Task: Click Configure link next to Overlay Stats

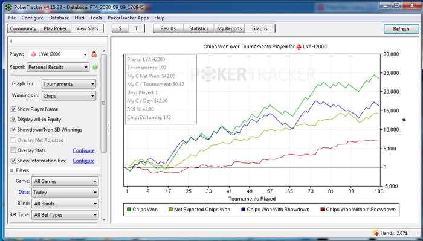Action: click(x=83, y=150)
